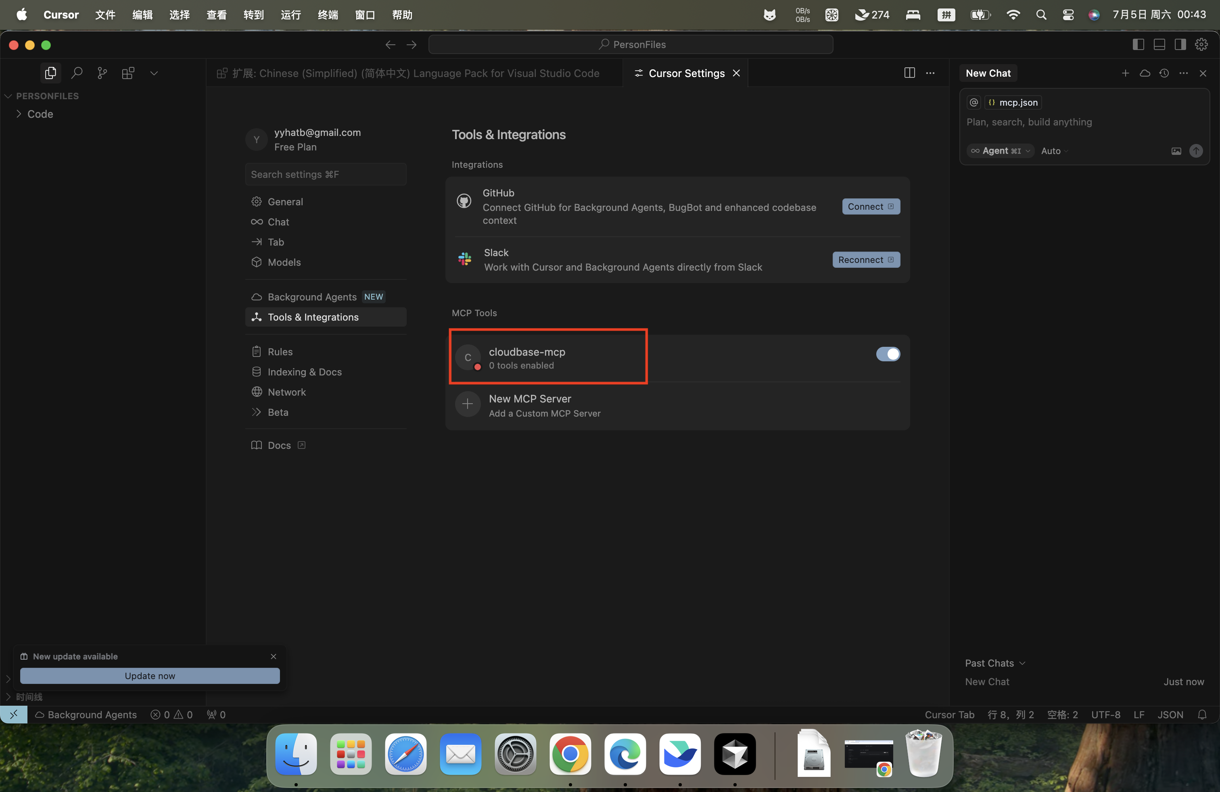Add a New MCP Server
This screenshot has width=1220, height=792.
pos(677,405)
